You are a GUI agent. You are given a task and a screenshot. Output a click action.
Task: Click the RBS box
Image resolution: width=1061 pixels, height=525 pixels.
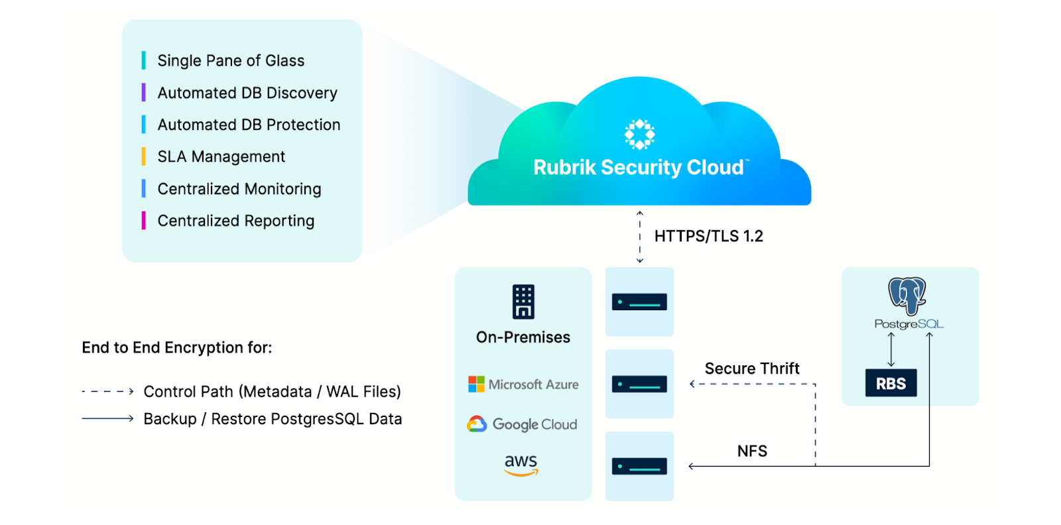click(x=891, y=383)
